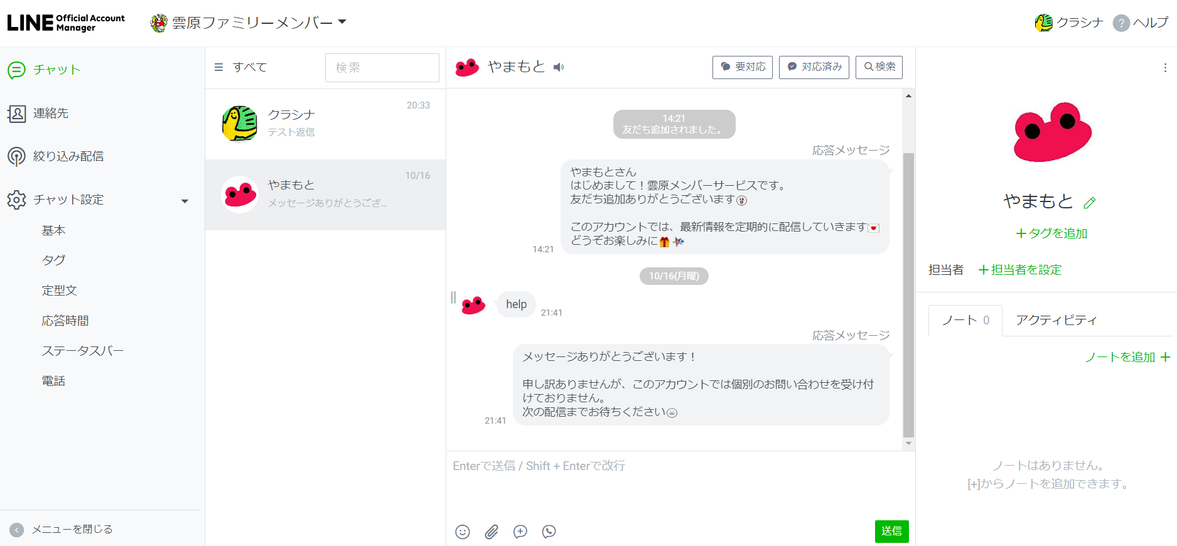Open the canned message plus bubble icon

[x=520, y=532]
